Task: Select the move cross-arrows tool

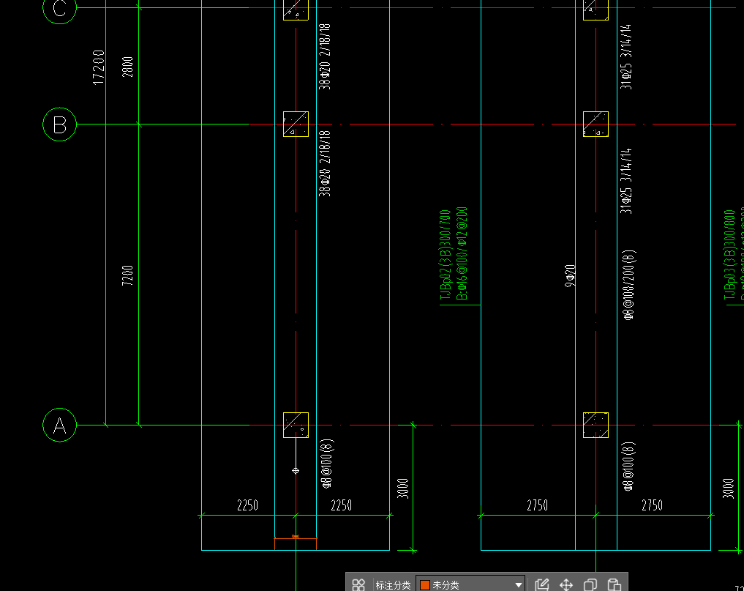Action: tap(566, 584)
